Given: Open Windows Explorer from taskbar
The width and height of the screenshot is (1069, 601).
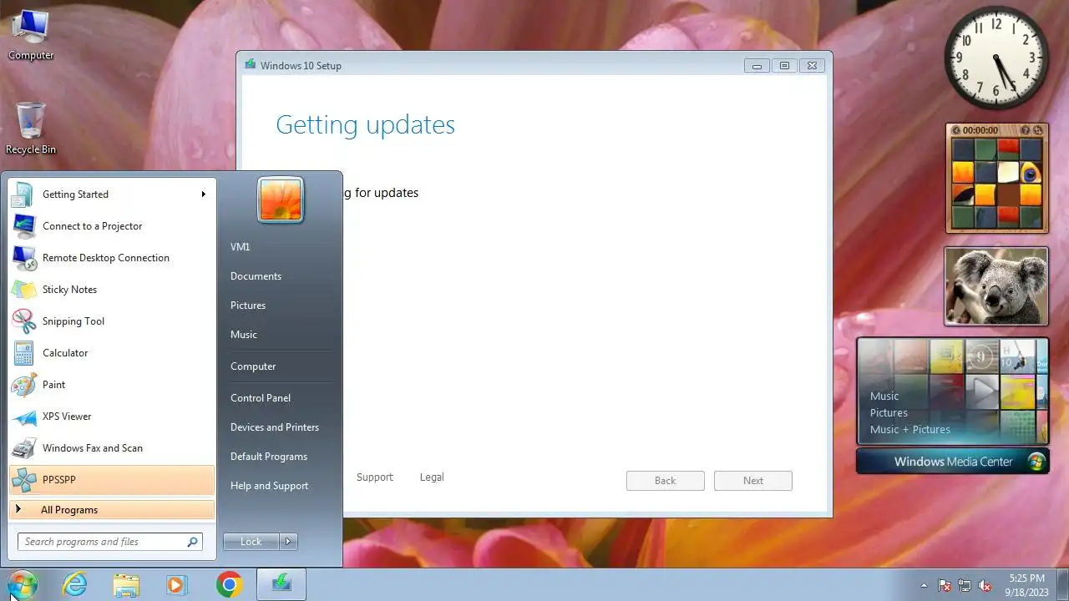Looking at the screenshot, I should point(126,584).
